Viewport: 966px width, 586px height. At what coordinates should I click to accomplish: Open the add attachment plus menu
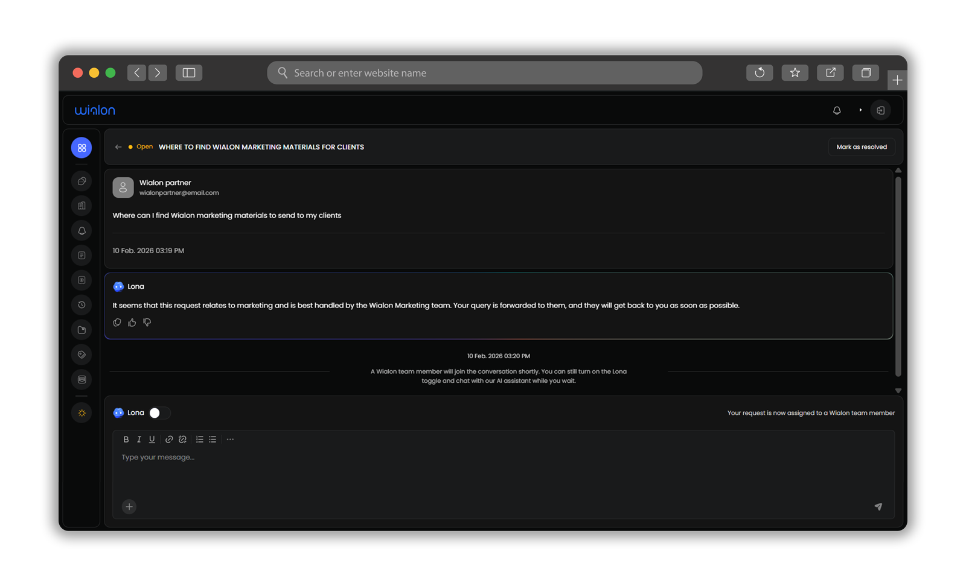click(129, 506)
